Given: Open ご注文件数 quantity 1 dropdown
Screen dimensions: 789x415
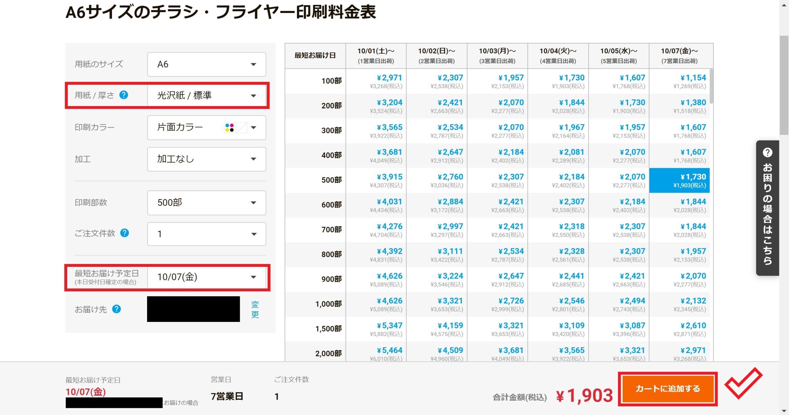Looking at the screenshot, I should [x=206, y=234].
